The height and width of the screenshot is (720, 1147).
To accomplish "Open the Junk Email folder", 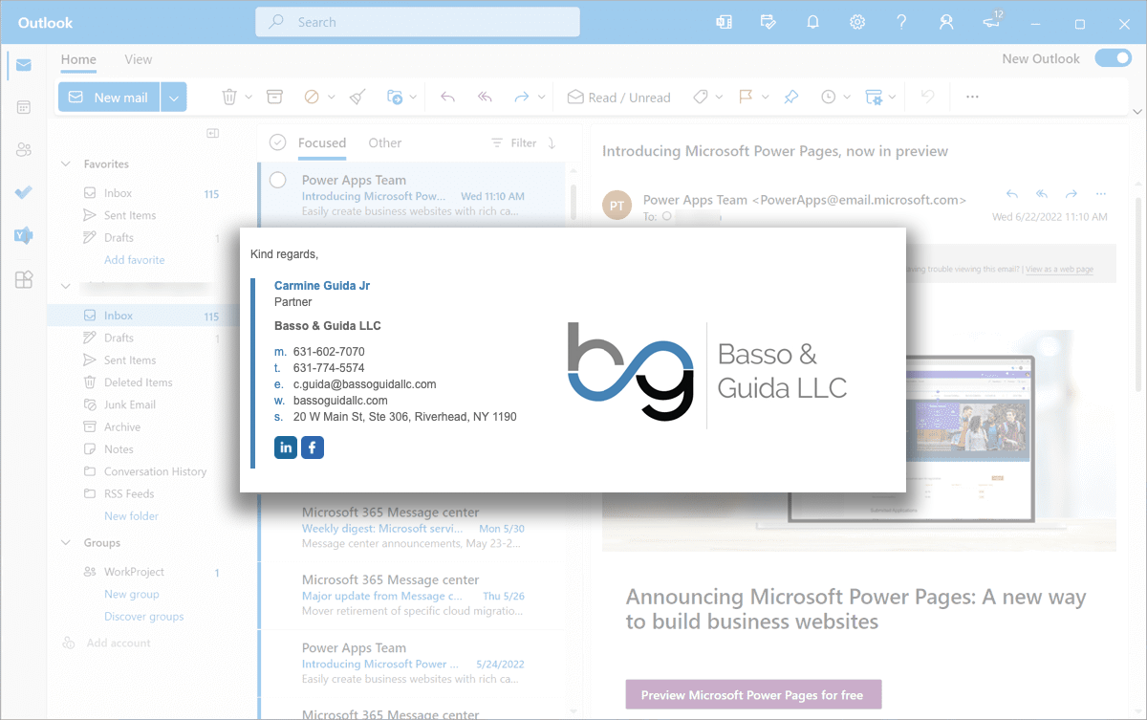I will [x=130, y=404].
